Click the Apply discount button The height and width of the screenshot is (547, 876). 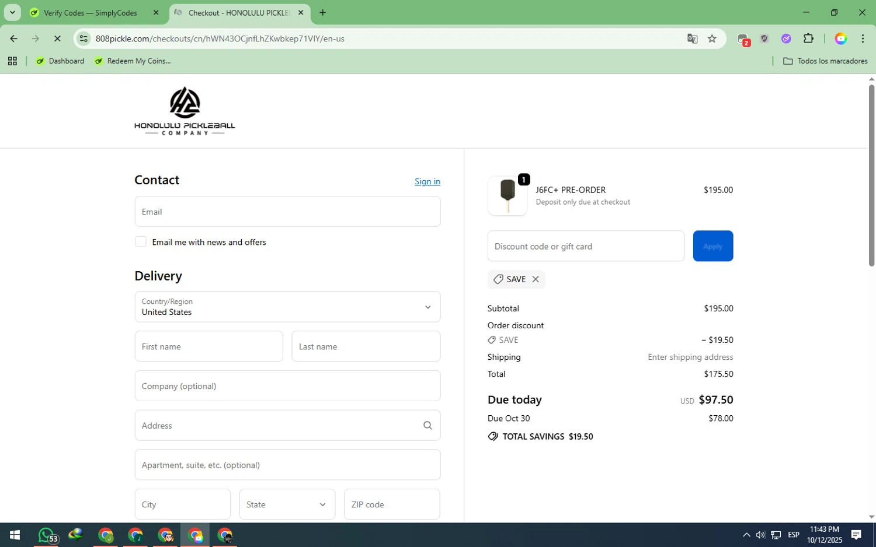pyautogui.click(x=713, y=246)
